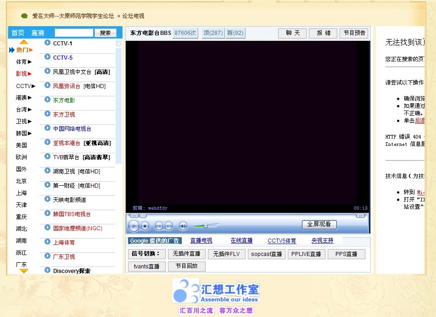The width and height of the screenshot is (436, 317).
Task: Click the play icon beside TVB翡翠台
Action: pos(48,156)
